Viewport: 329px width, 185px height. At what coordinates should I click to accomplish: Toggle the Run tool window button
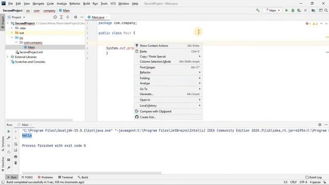coord(12,177)
